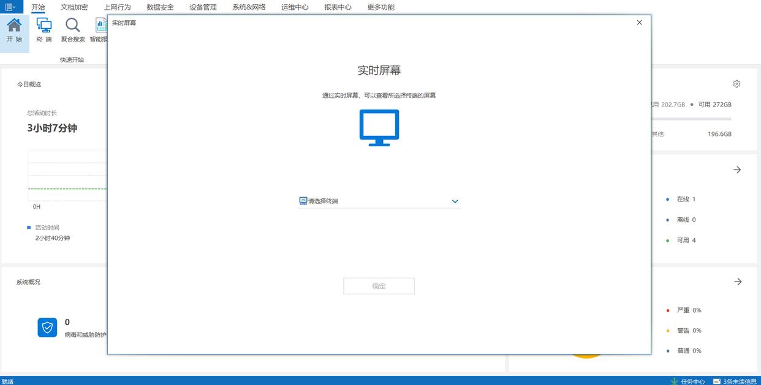
Task: Open unread messages mail icon
Action: 716,381
